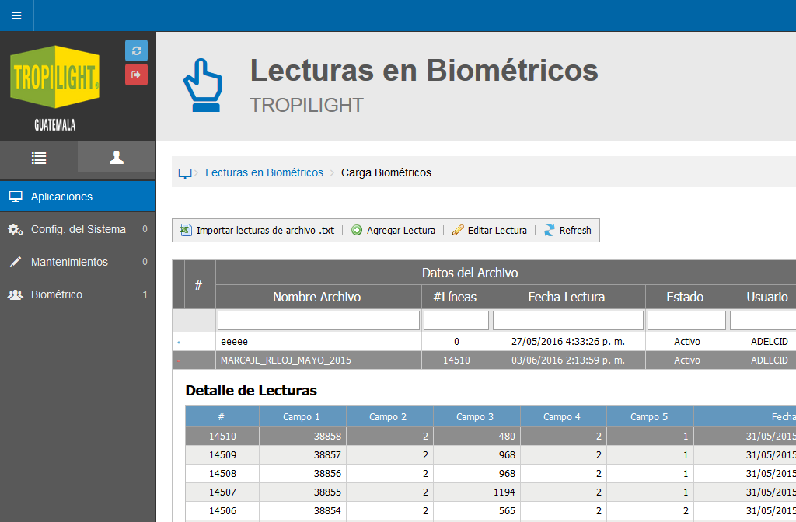Screen dimensions: 796x522
Task: Click the Excel icon to import .txt readings
Action: [187, 230]
